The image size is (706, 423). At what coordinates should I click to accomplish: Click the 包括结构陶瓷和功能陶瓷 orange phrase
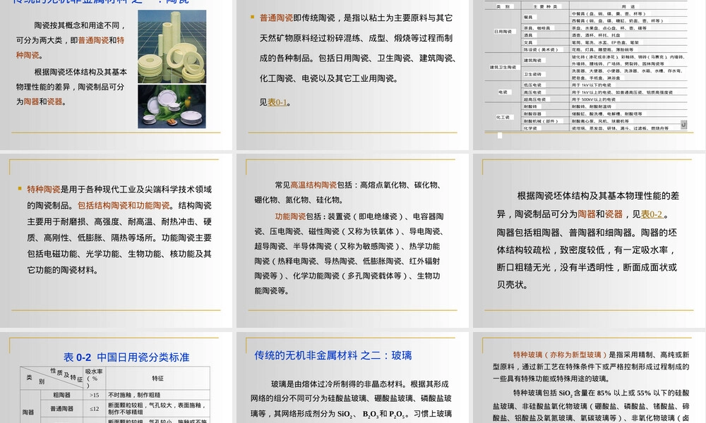(x=124, y=205)
